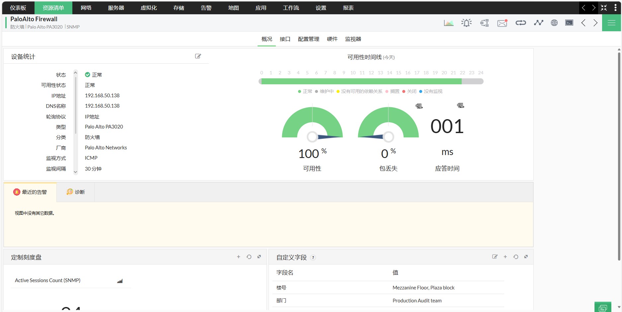Open the response time graph icon
The height and width of the screenshot is (312, 622).
click(x=538, y=23)
